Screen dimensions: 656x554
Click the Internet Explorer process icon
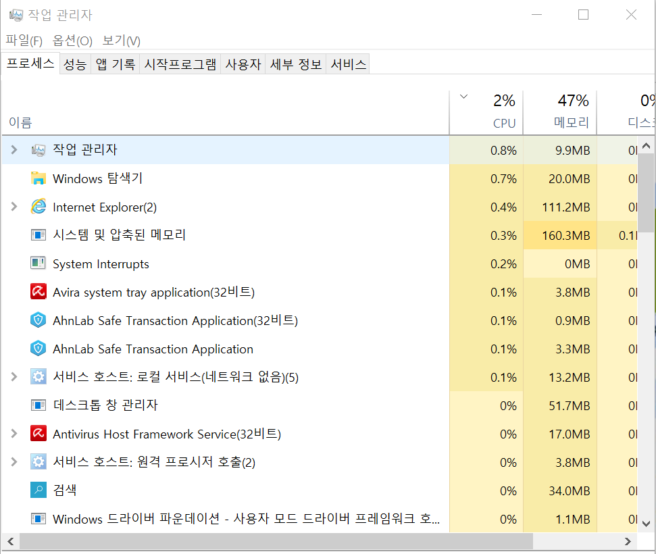click(39, 207)
